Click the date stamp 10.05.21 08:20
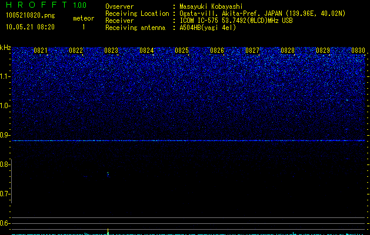 (x=30, y=27)
